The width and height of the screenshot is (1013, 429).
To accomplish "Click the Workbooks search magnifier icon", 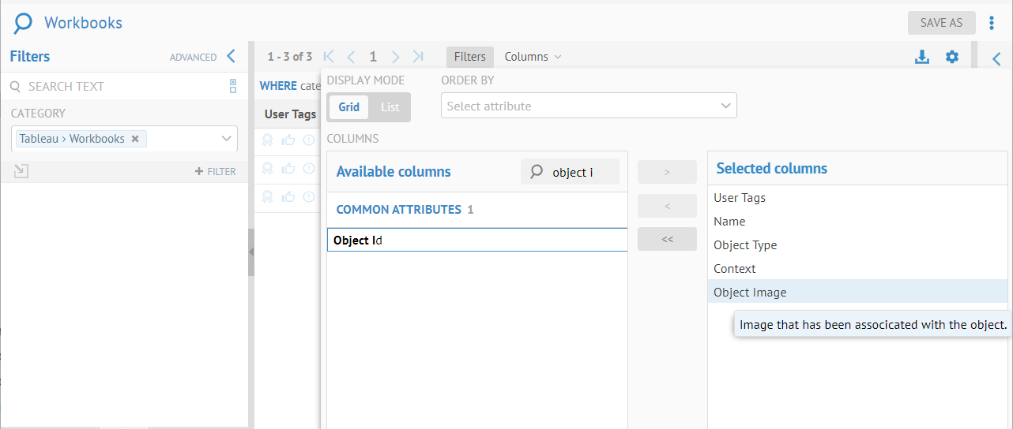I will click(x=24, y=23).
